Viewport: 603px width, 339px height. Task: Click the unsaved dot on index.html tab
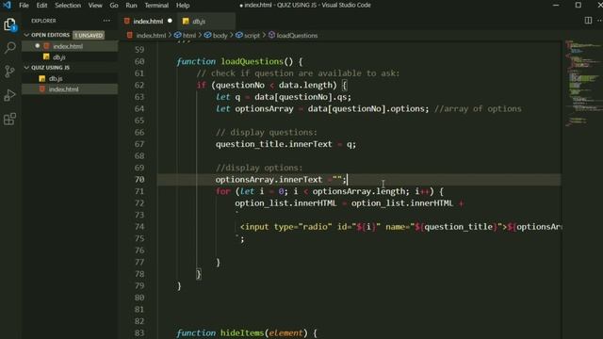(170, 21)
